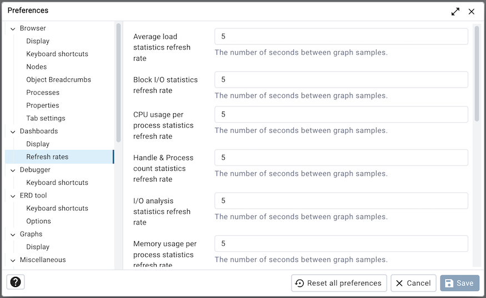This screenshot has width=486, height=298.
Task: Click Reset all preferences button
Action: 339,283
